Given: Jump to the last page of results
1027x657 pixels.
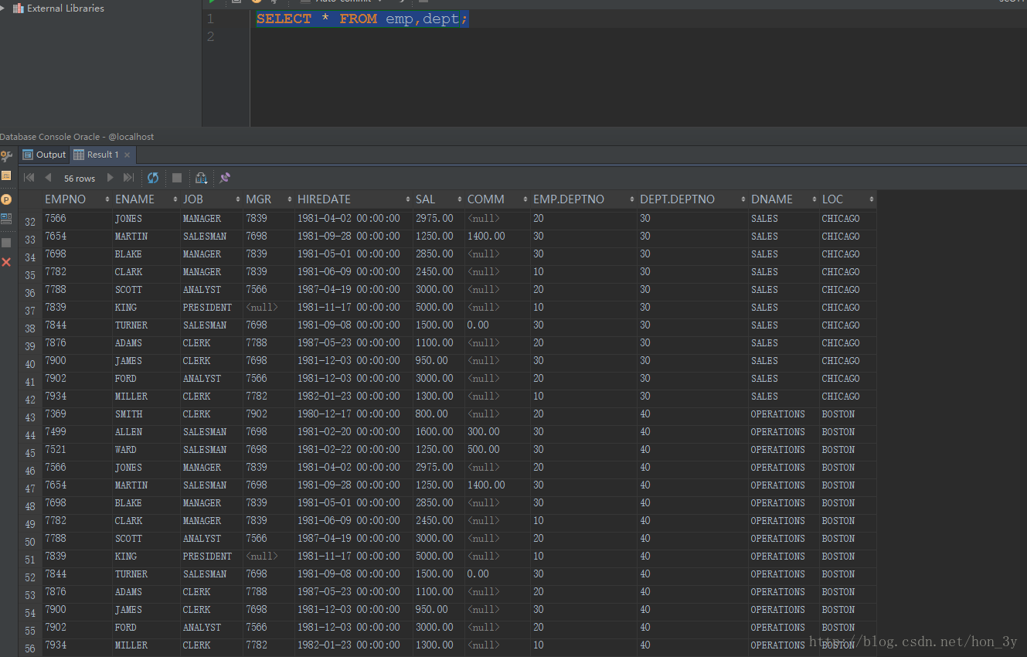Looking at the screenshot, I should pos(129,178).
